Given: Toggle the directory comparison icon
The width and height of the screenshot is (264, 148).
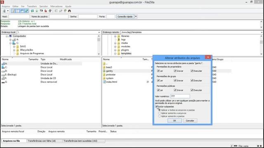Looking at the screenshot, I should click(x=61, y=11).
